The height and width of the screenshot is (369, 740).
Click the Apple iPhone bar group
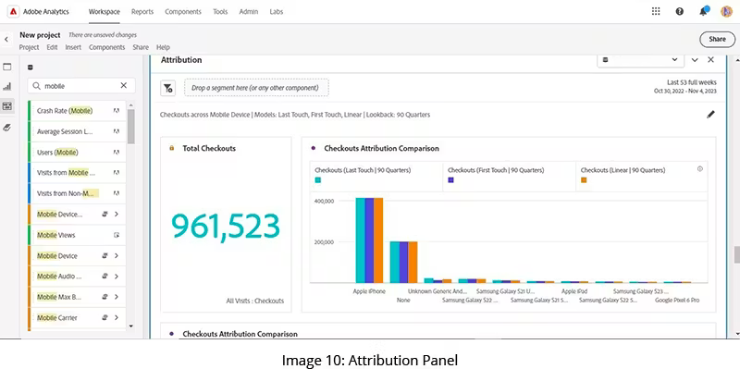click(x=369, y=240)
